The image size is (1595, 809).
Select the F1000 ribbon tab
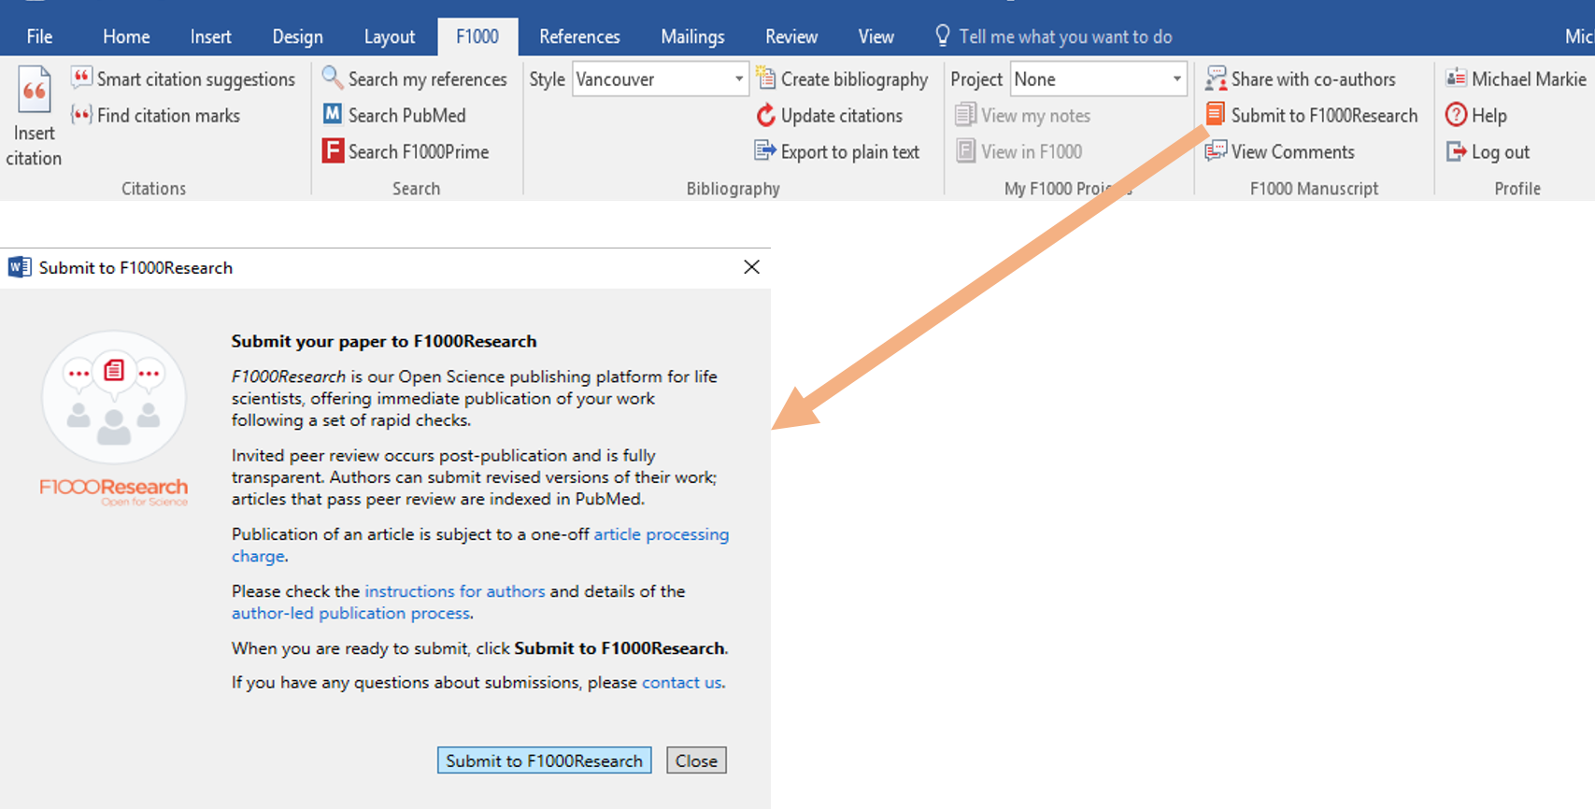[477, 36]
